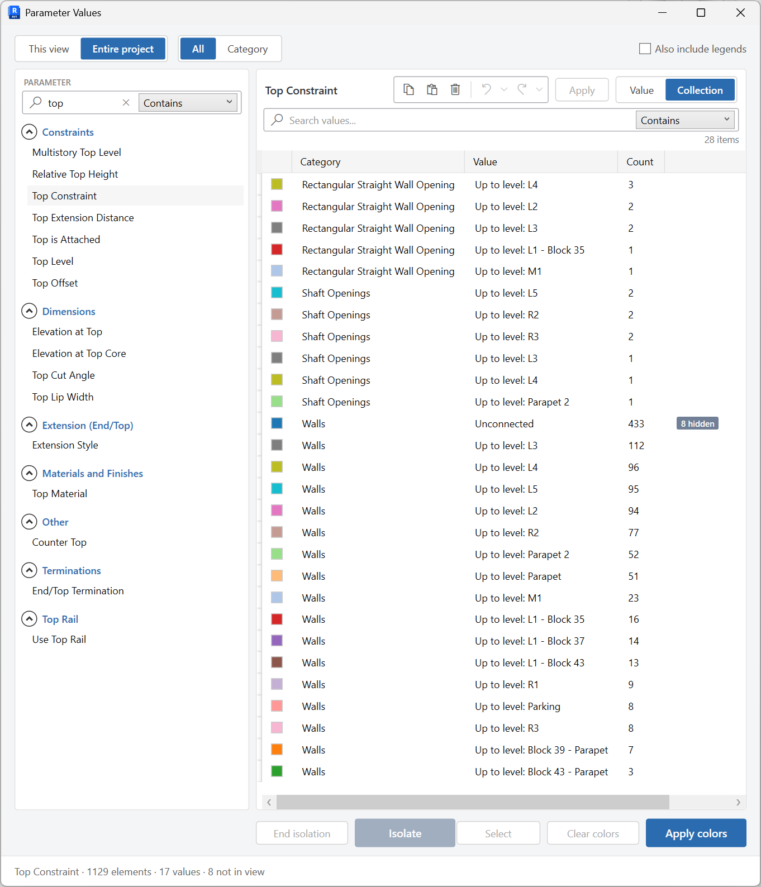Collapse the Other group

[x=29, y=522]
